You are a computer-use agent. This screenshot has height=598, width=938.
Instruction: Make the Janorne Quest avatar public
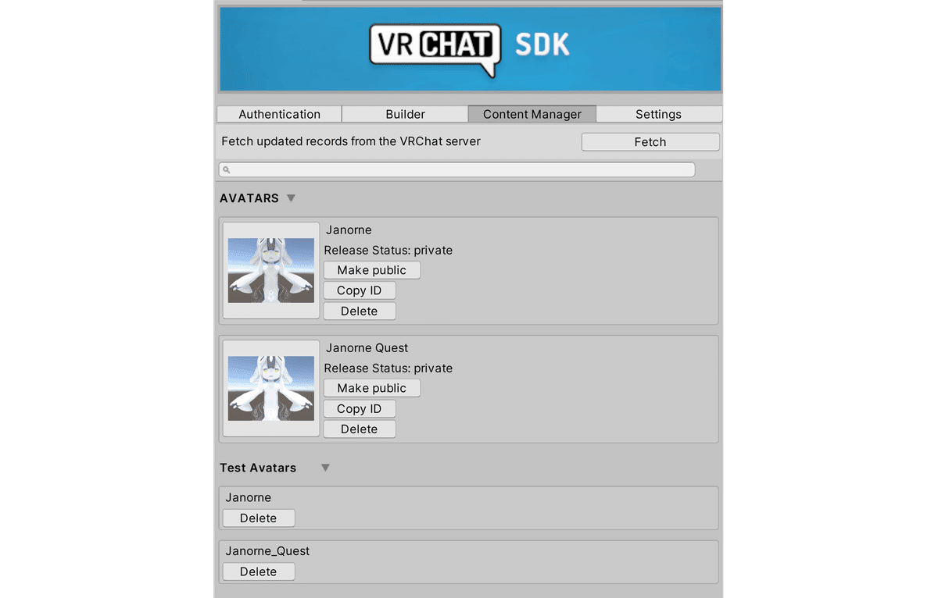(x=371, y=388)
